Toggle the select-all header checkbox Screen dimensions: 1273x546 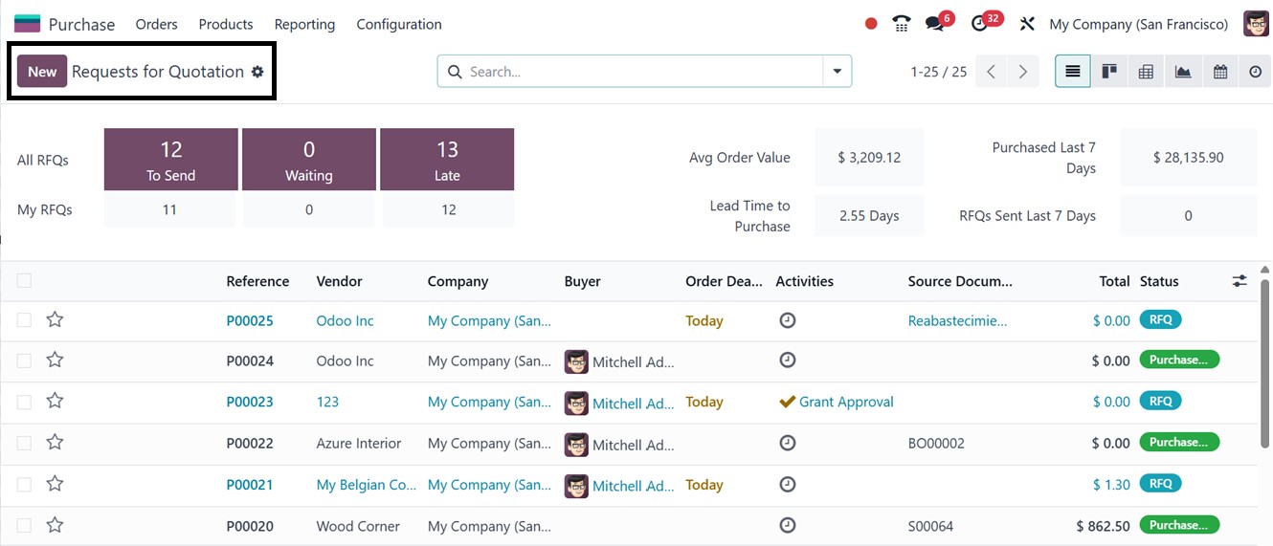tap(24, 280)
